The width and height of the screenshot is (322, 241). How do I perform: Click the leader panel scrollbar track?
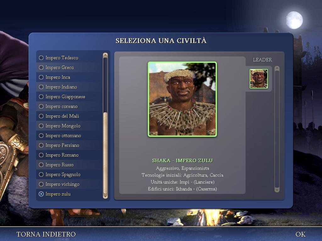(x=277, y=129)
